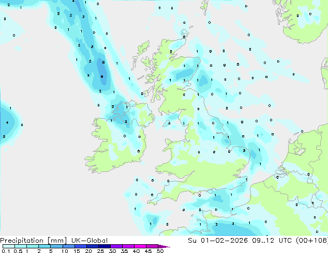Click the '30' legend scale label
Image resolution: width=328 pixels, height=253 pixels.
click(112, 251)
